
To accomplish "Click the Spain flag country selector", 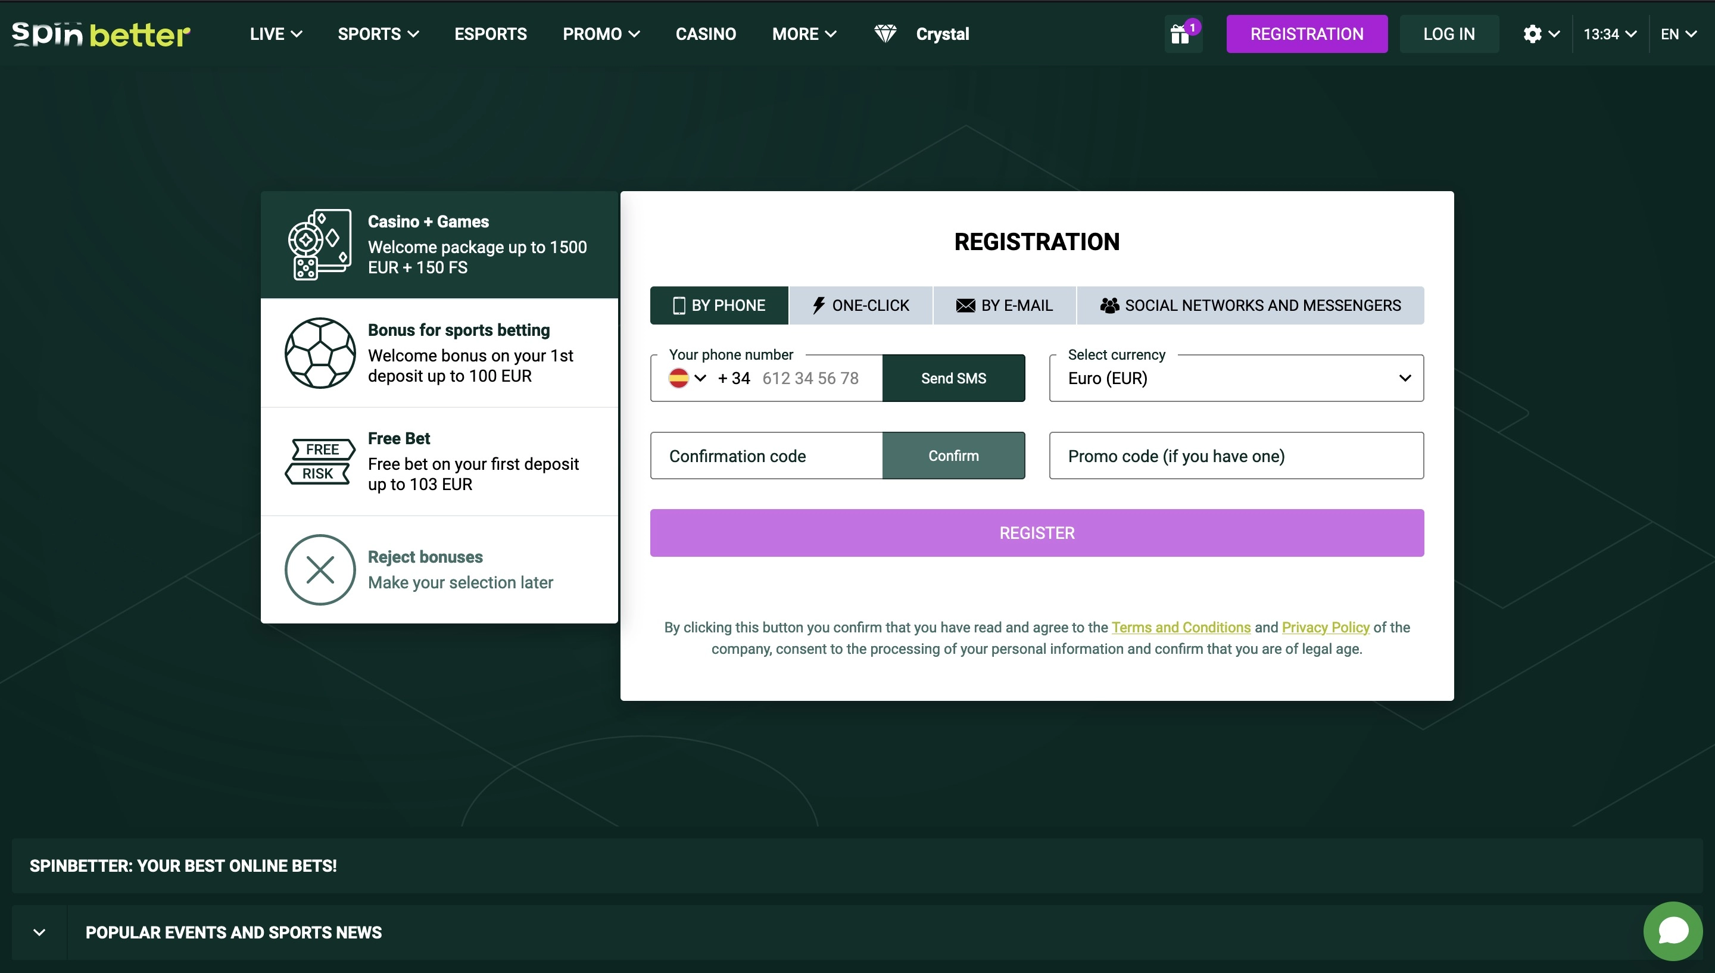I will (x=678, y=378).
